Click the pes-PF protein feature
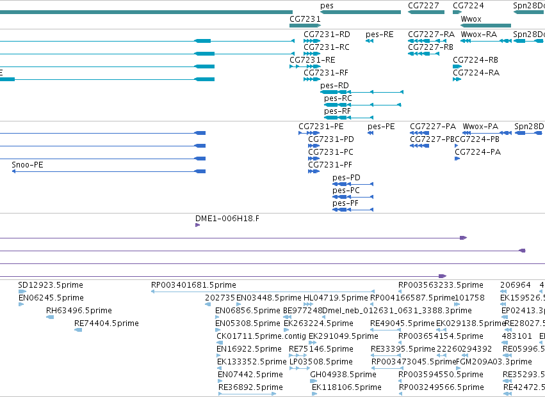The width and height of the screenshot is (545, 397). [x=353, y=210]
